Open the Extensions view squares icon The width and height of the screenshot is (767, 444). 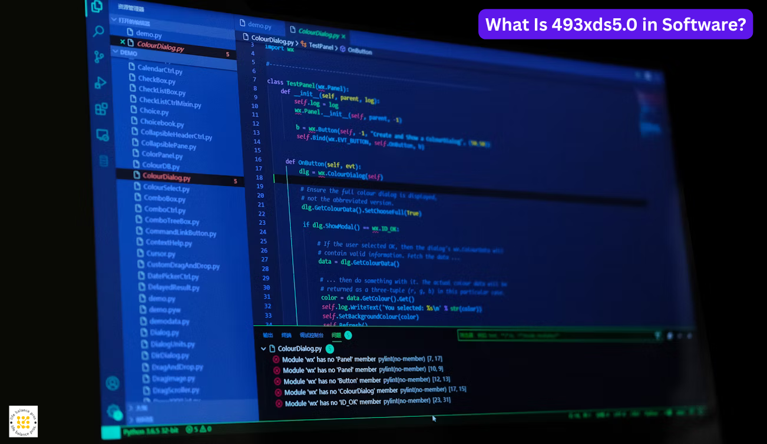101,109
